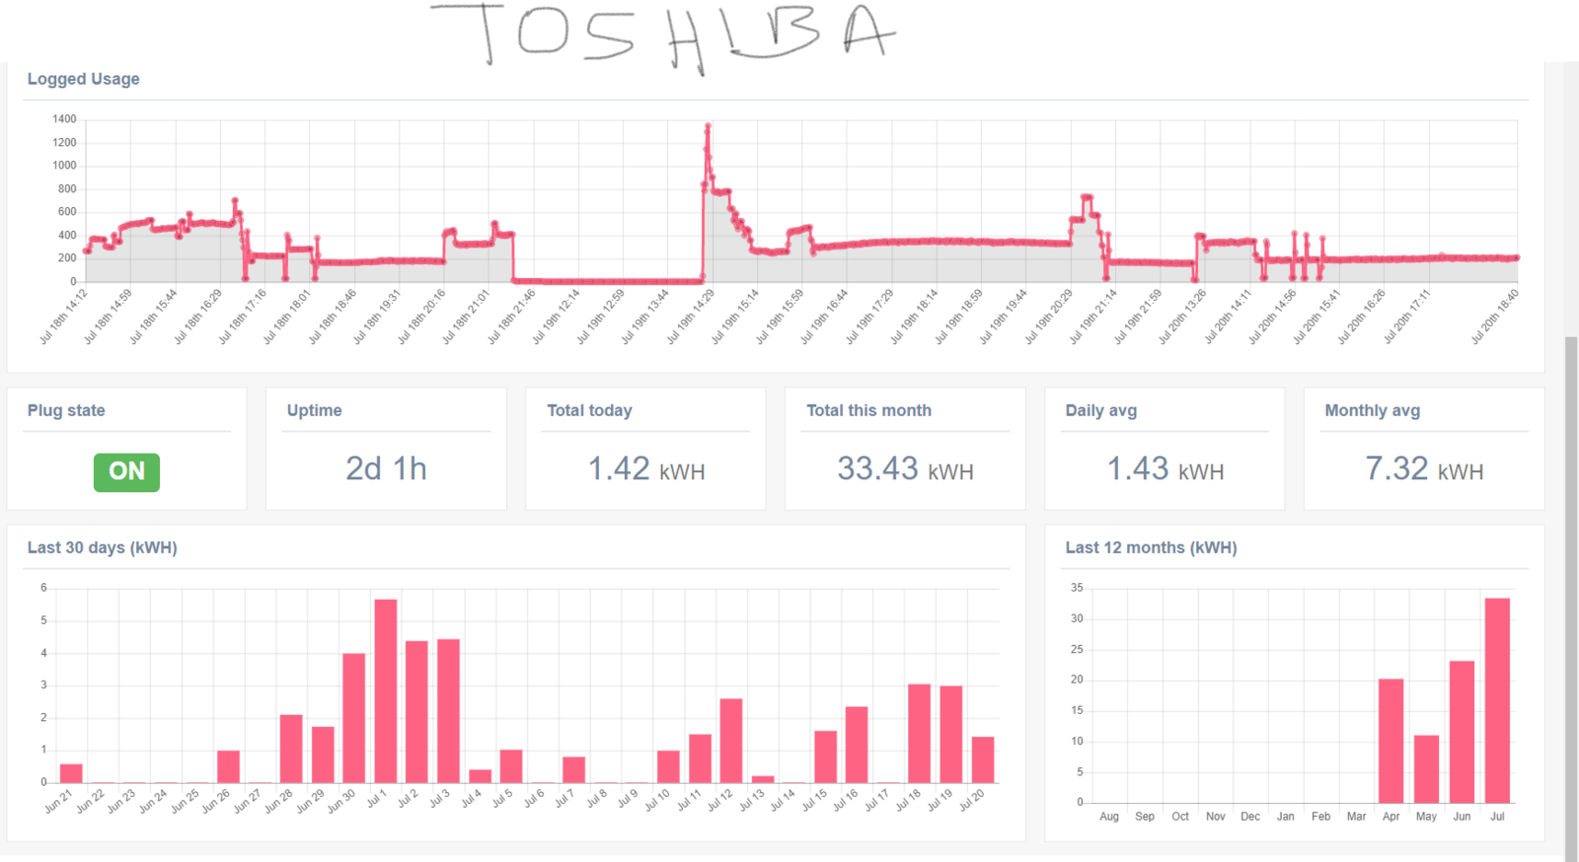Click the '1.42 kWH' total today value
Viewport: 1579px width, 862px height.
pyautogui.click(x=646, y=468)
